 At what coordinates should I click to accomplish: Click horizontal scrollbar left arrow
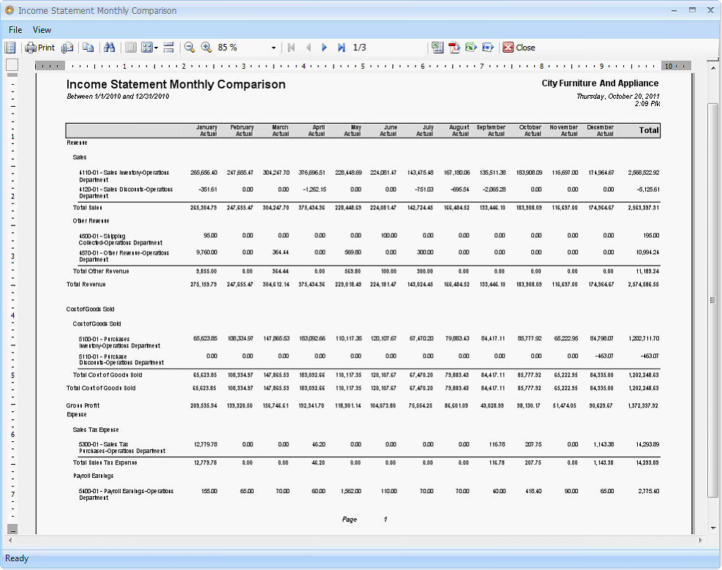(10, 539)
